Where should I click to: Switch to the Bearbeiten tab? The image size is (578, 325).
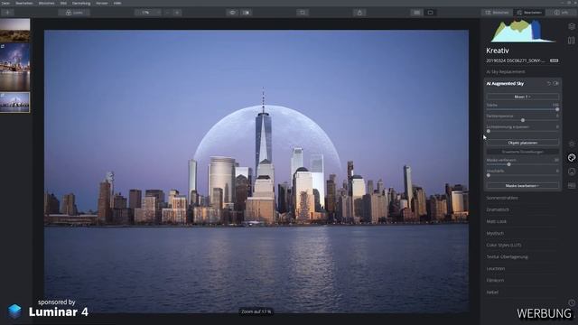pos(529,13)
